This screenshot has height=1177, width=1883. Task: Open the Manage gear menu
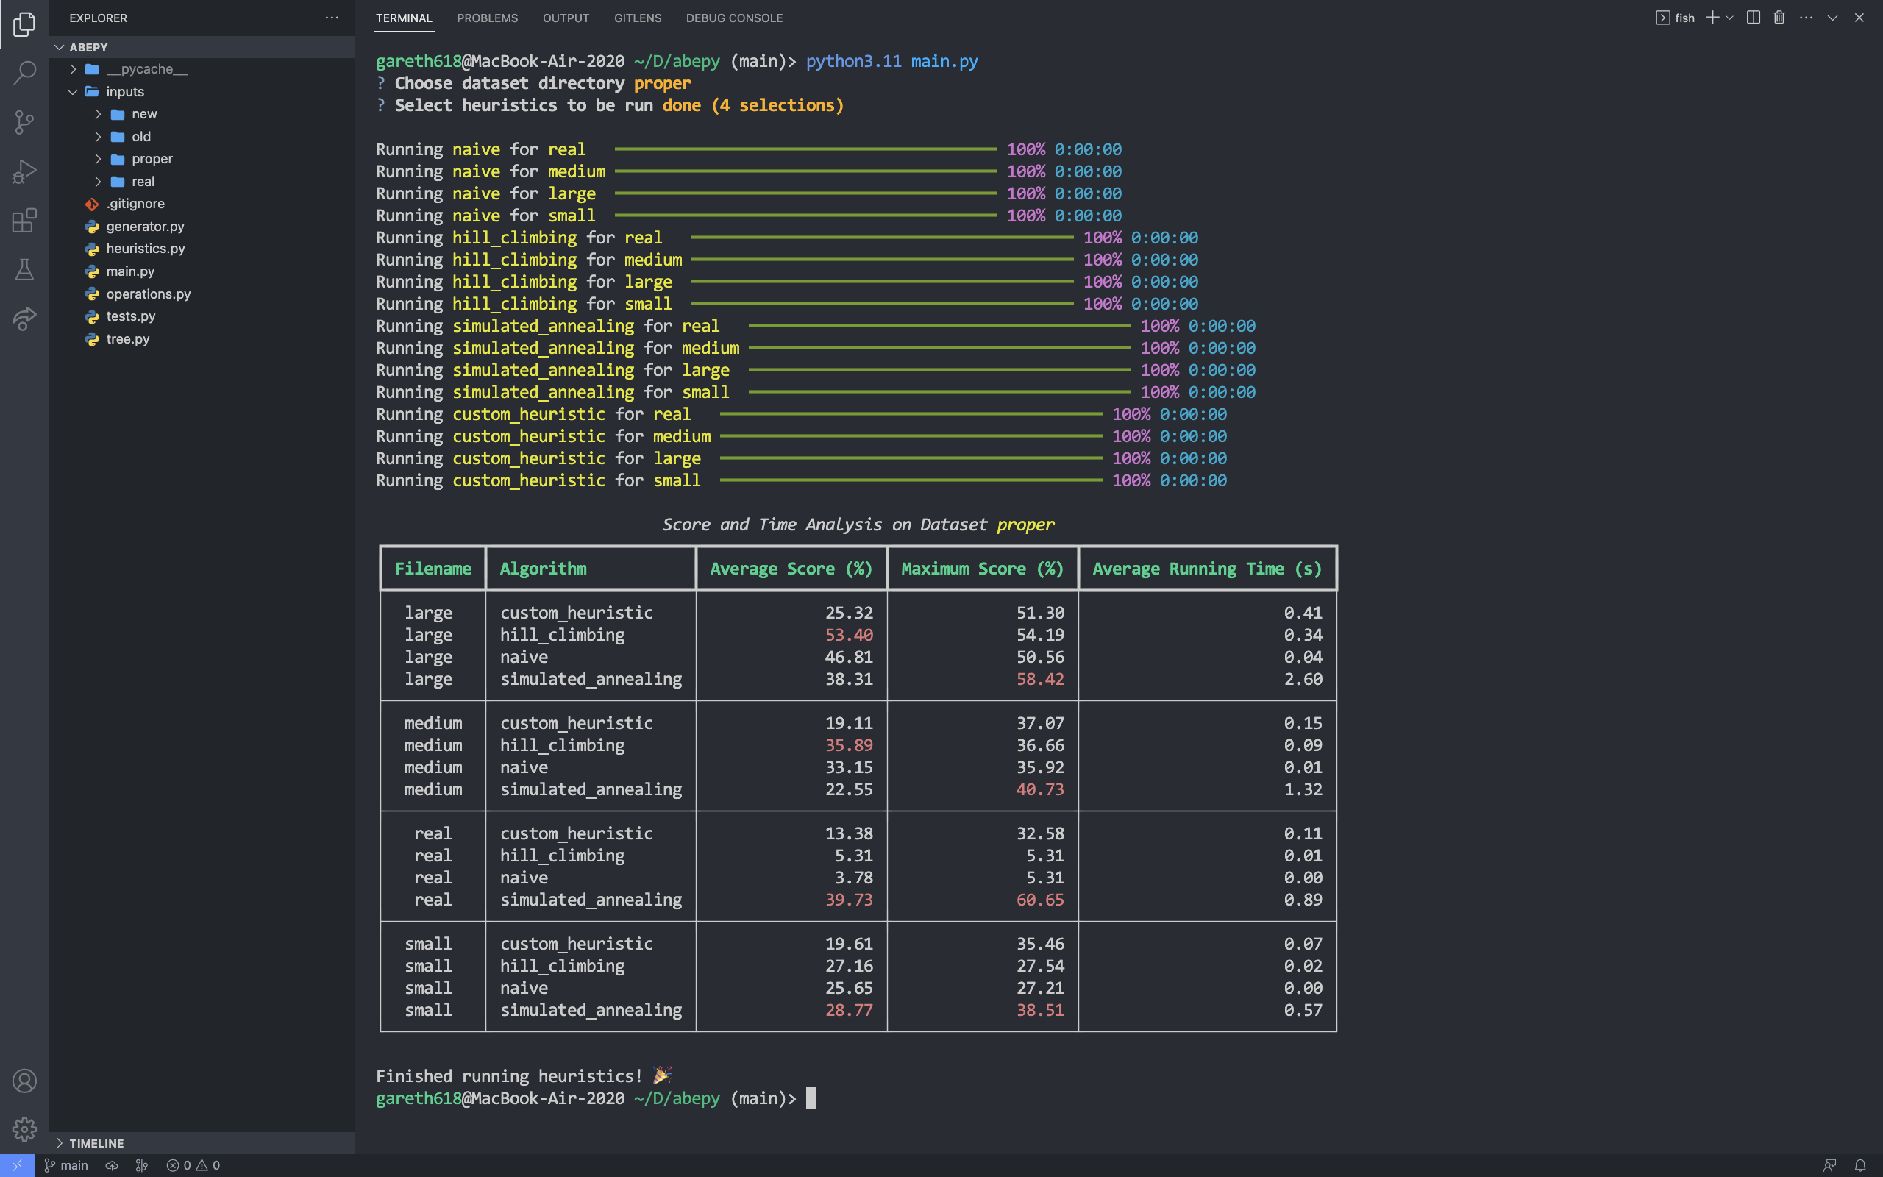[x=24, y=1128]
